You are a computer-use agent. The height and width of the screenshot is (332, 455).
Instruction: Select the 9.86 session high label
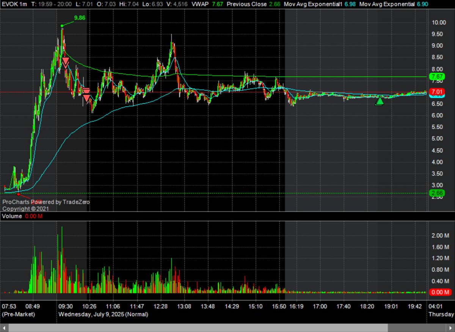(80, 17)
